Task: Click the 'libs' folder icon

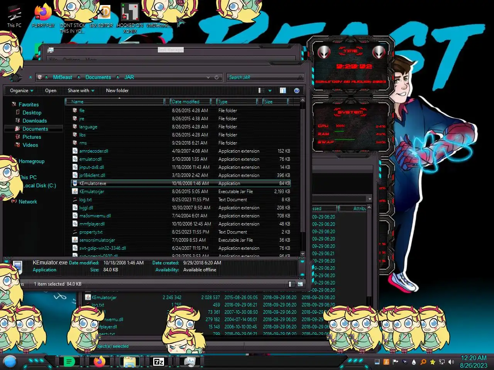Action: coord(75,135)
